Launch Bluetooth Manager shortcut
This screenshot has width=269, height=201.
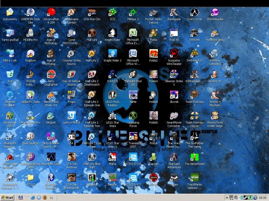pyautogui.click(x=51, y=178)
